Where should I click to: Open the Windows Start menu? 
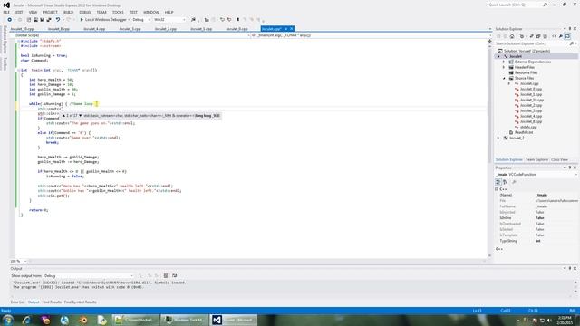[7, 320]
